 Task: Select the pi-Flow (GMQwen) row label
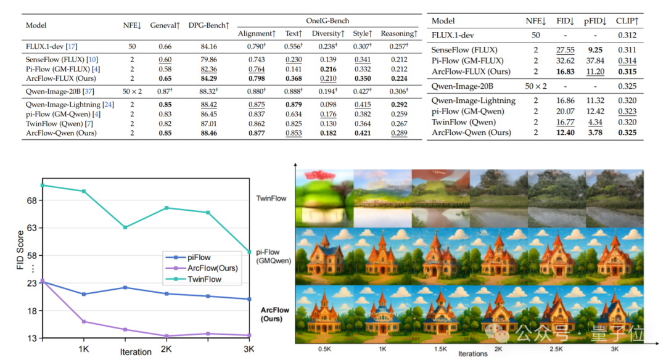pos(274,256)
